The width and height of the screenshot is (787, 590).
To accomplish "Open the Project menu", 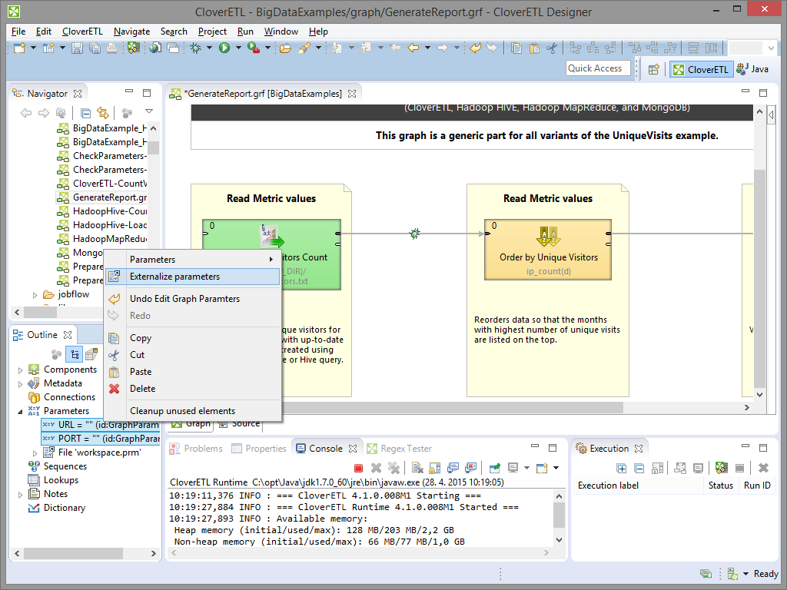I will (x=212, y=31).
